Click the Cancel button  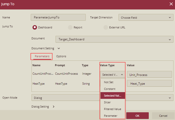(163, 116)
